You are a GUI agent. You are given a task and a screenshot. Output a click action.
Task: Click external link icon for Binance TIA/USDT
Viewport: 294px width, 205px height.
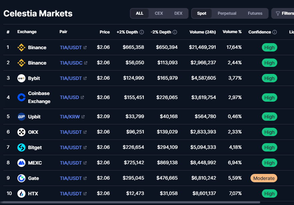point(85,47)
